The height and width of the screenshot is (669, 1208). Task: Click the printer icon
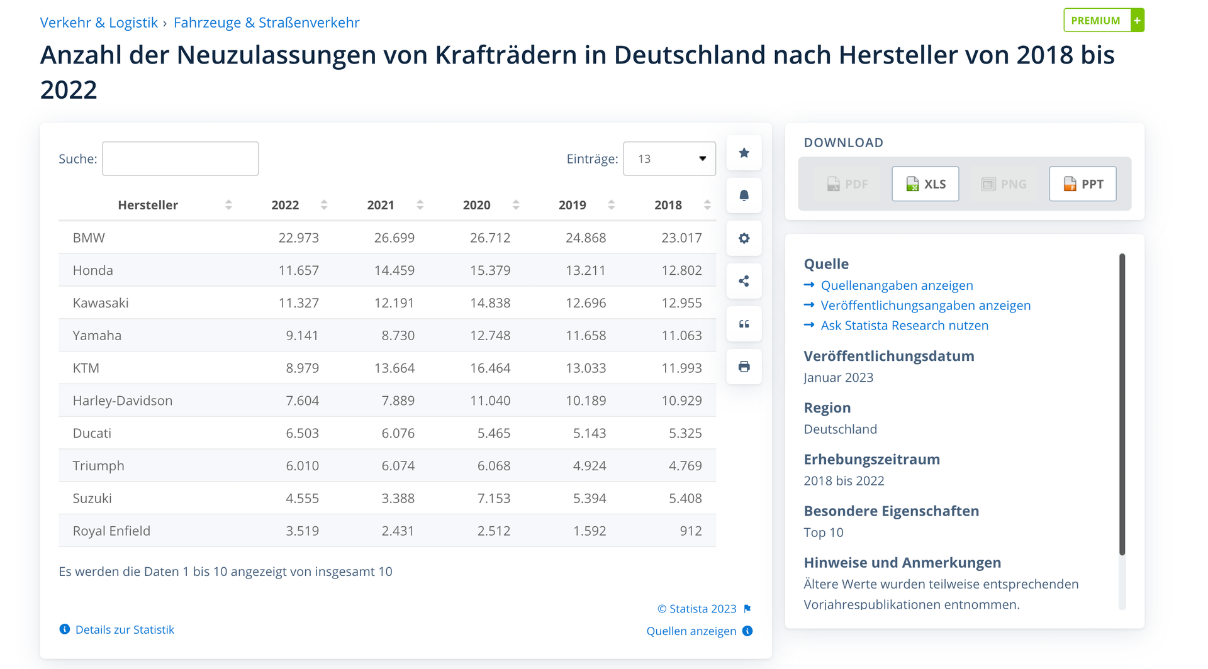[744, 367]
